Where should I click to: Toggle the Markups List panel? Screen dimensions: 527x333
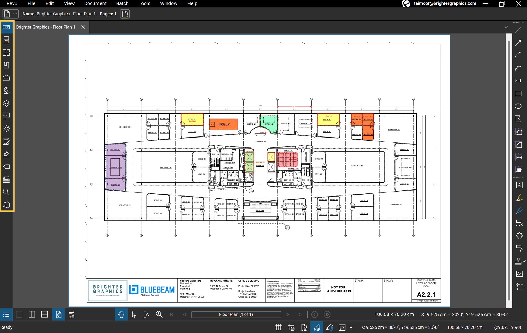6,314
